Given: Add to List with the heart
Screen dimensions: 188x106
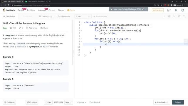Looking at the screenshot, I should pos(32,28).
